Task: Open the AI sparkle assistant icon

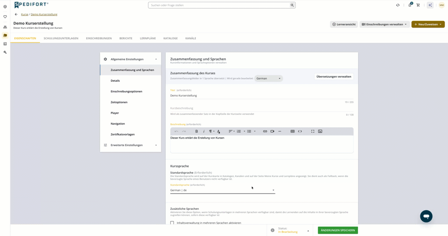Action: point(430,5)
